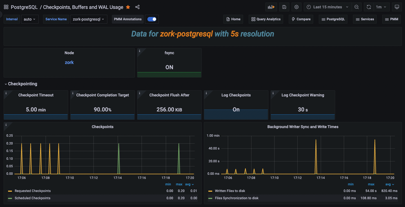Open the Services menu

pos(365,19)
